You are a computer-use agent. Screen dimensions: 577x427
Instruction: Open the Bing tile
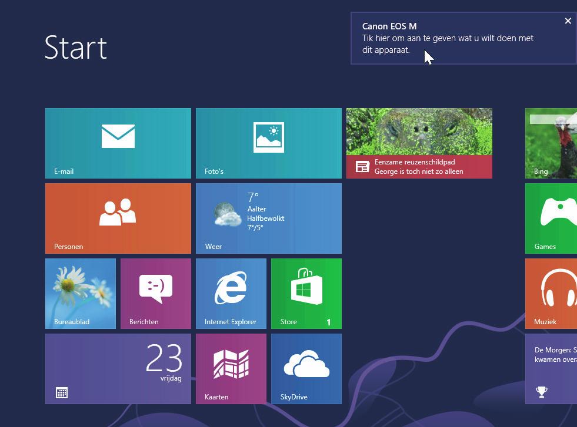point(551,143)
